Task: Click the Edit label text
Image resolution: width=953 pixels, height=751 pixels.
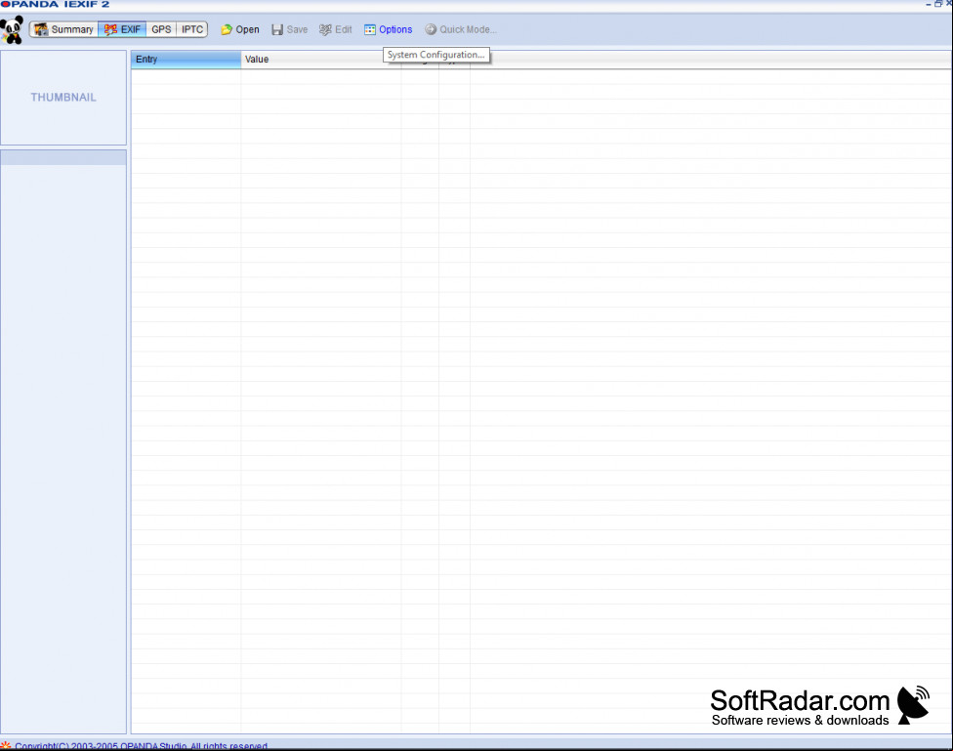Action: click(344, 29)
